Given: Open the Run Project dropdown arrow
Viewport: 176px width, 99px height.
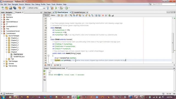Looking at the screenshot, I should click(58, 8).
